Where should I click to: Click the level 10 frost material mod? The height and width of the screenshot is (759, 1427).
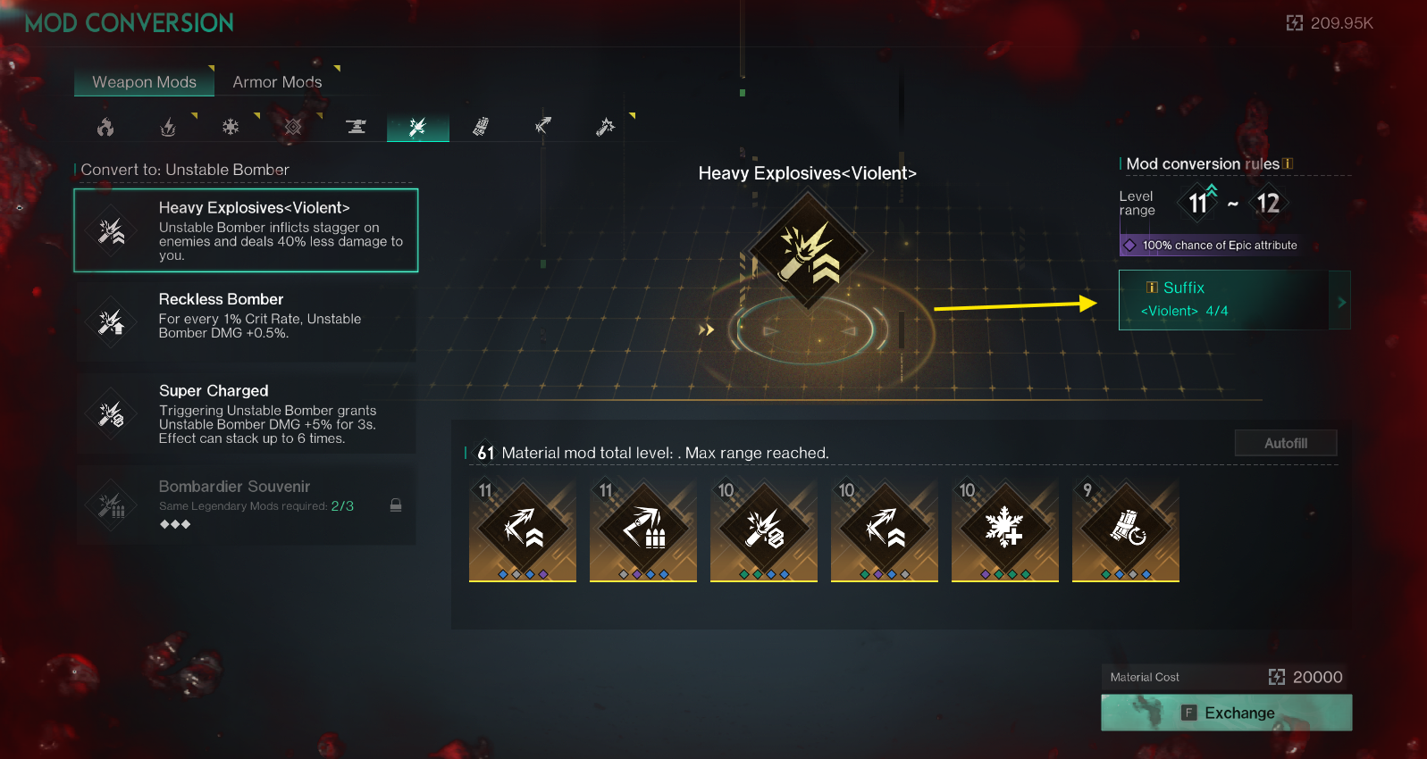click(x=1005, y=530)
